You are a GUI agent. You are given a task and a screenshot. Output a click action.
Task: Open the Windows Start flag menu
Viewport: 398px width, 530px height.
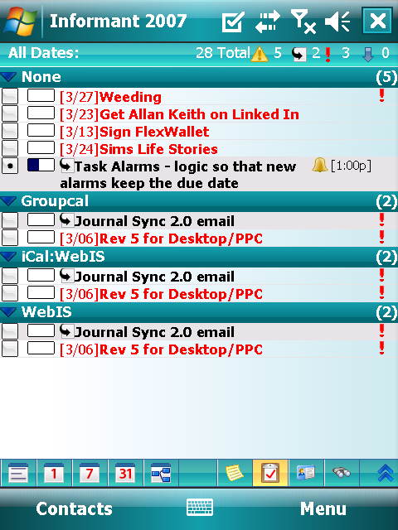pyautogui.click(x=20, y=21)
